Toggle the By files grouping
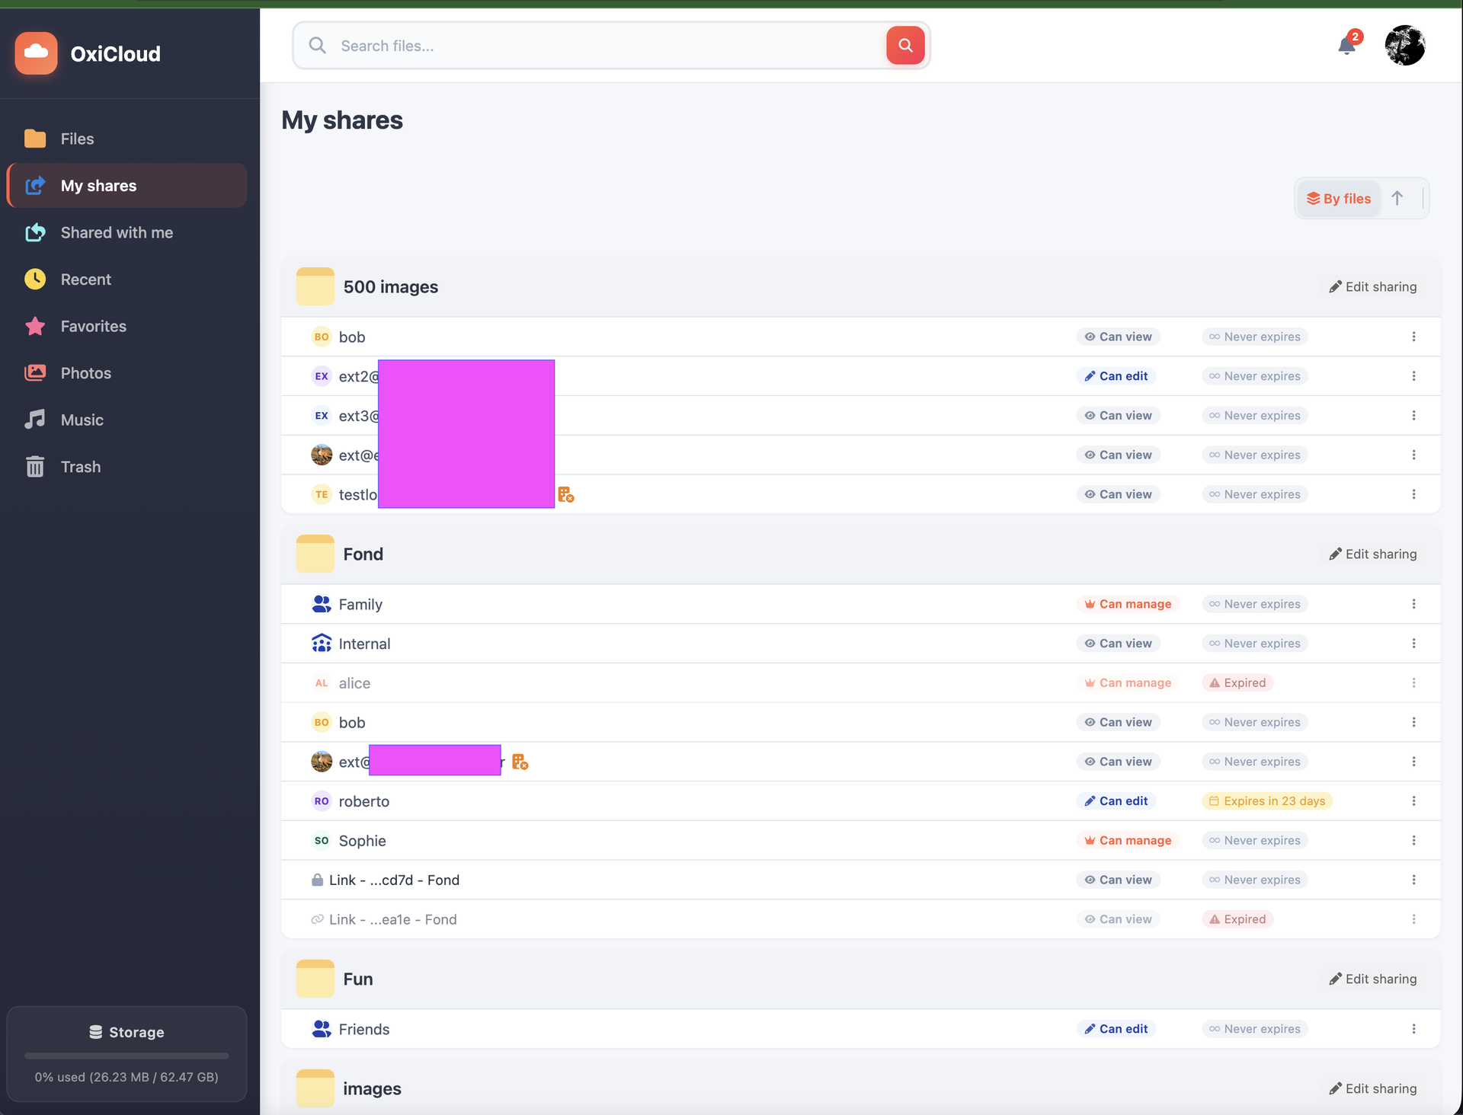The image size is (1463, 1115). pos(1339,199)
